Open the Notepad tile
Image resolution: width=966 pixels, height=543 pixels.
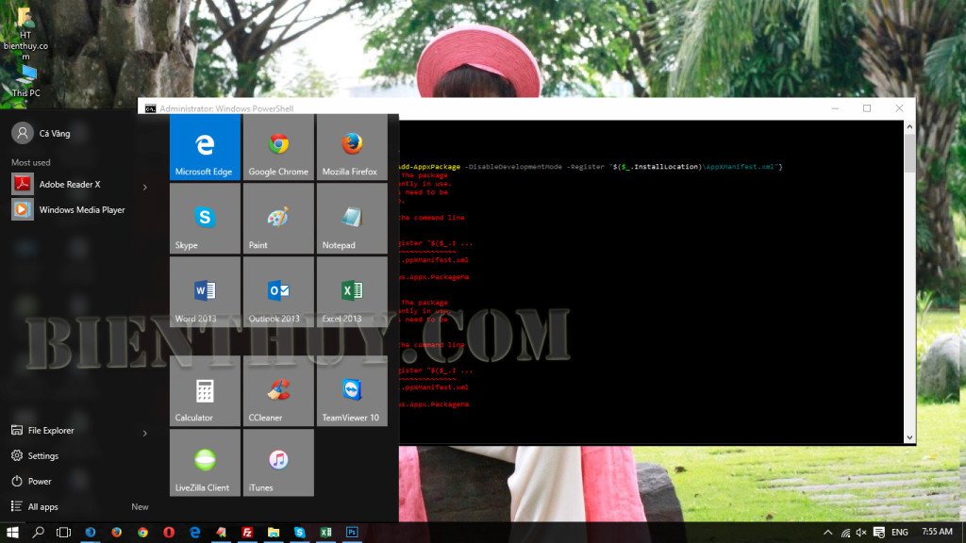click(352, 219)
